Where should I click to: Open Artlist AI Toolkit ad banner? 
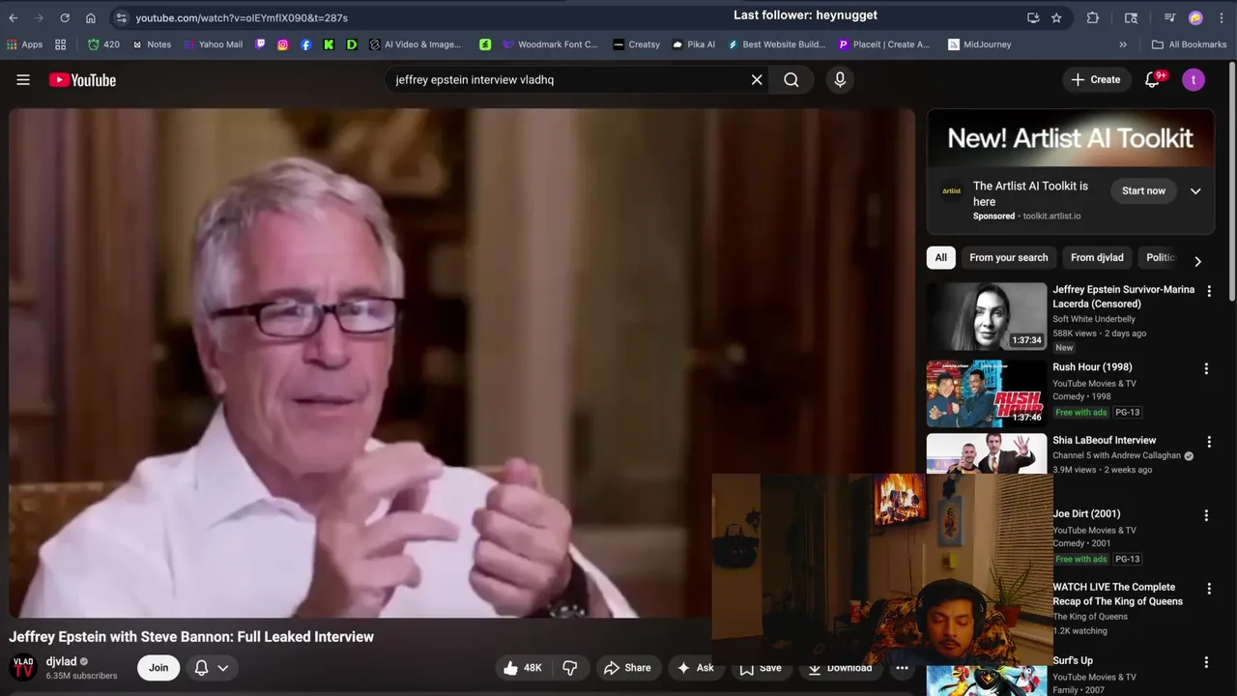tap(1071, 138)
